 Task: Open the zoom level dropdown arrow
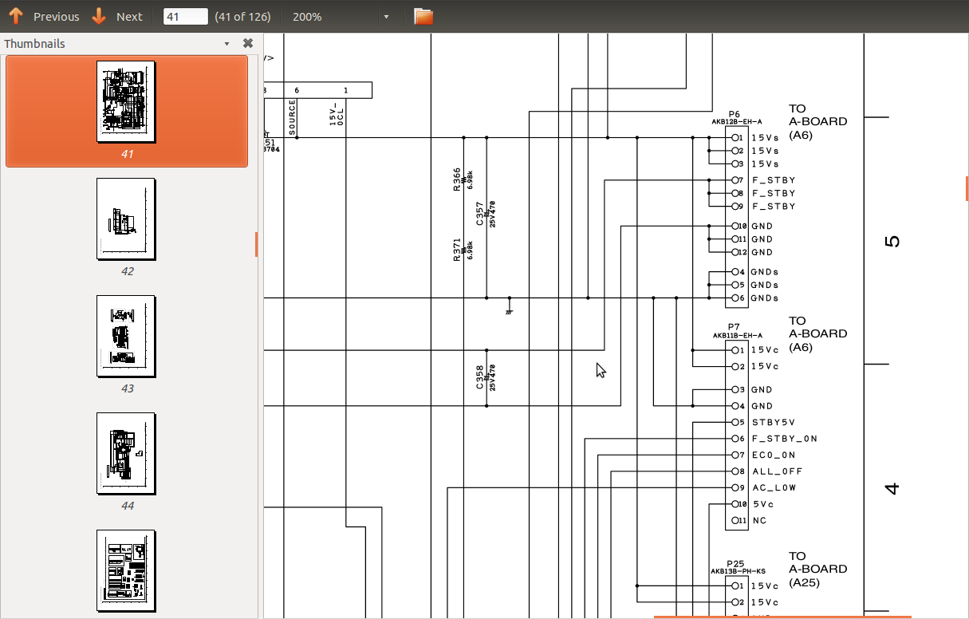tap(387, 17)
